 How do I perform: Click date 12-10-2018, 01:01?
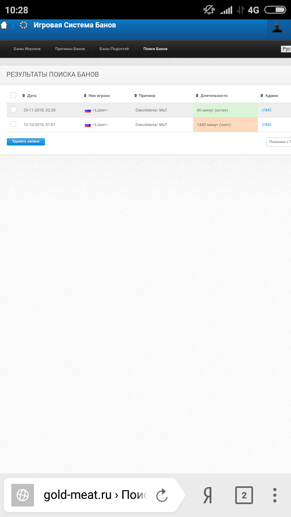pyautogui.click(x=40, y=125)
